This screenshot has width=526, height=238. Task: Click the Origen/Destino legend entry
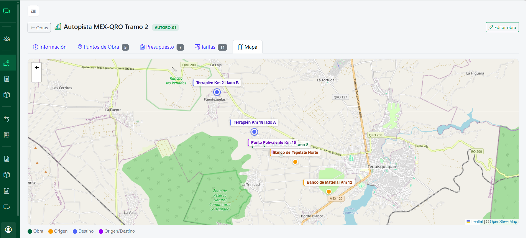tap(117, 231)
